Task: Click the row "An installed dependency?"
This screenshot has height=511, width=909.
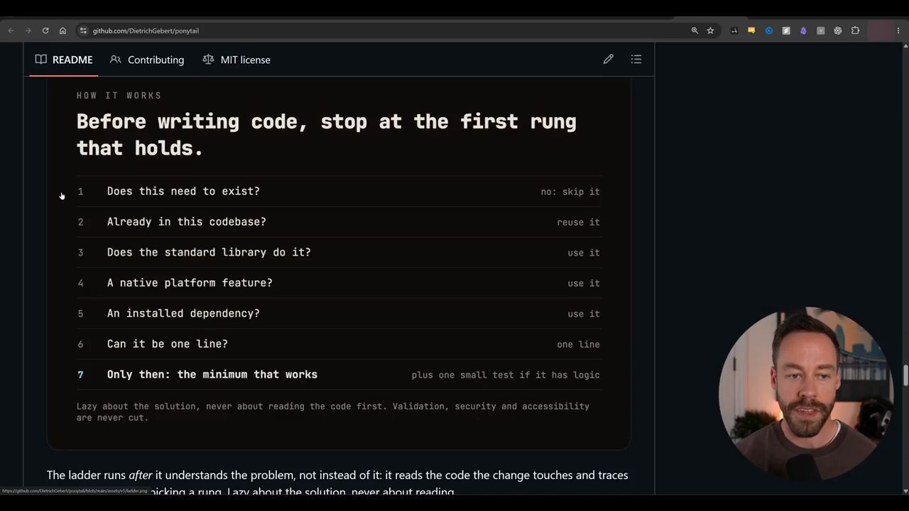Action: [x=339, y=314]
